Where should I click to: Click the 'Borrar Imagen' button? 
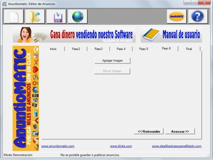point(112,71)
